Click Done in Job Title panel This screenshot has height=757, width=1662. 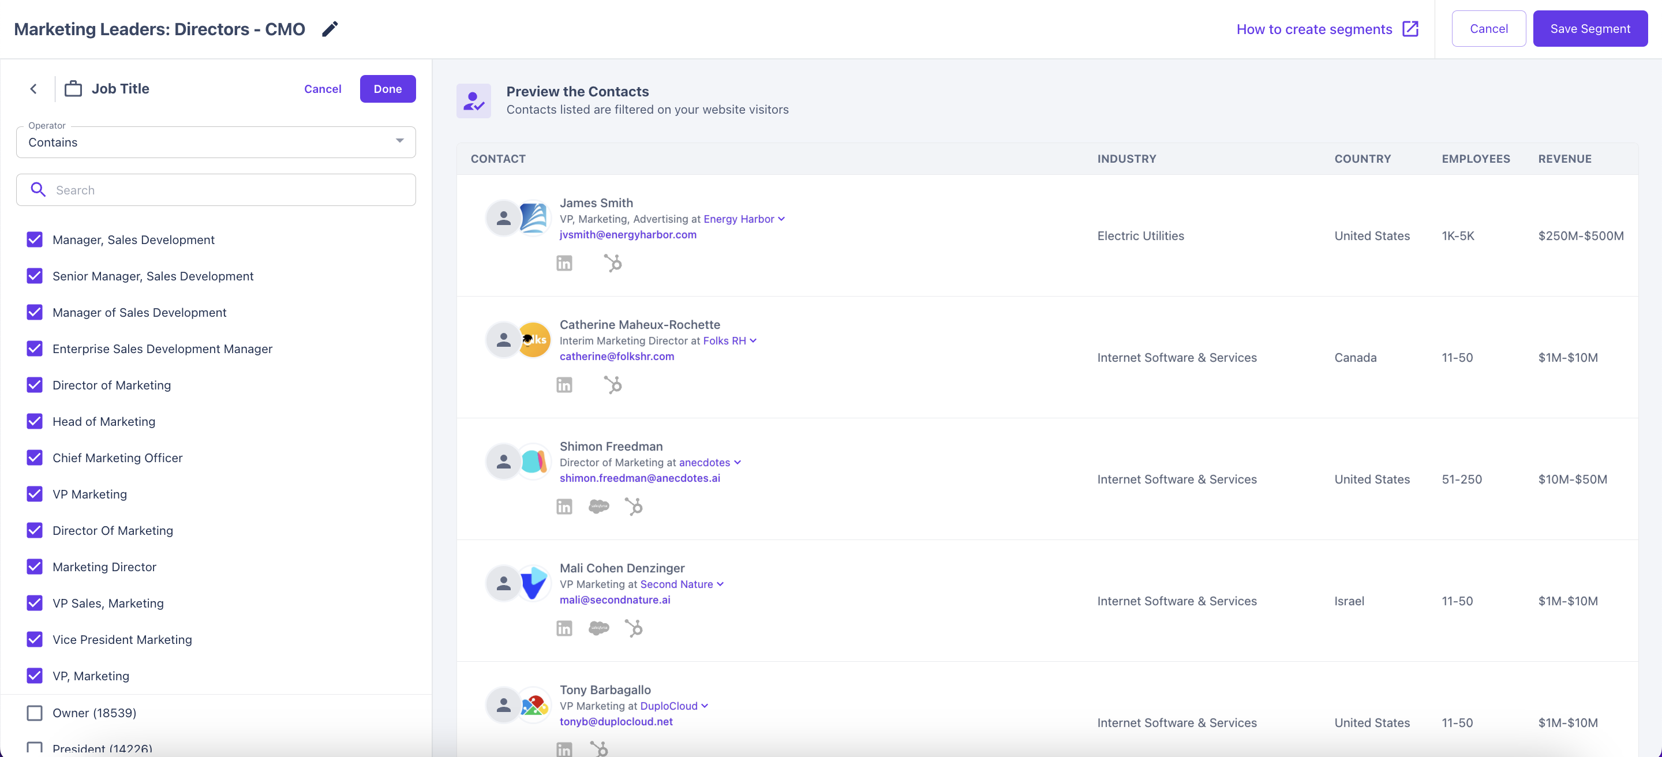tap(387, 89)
